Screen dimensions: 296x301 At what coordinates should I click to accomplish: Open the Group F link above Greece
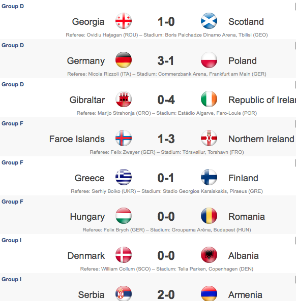pos(12,162)
